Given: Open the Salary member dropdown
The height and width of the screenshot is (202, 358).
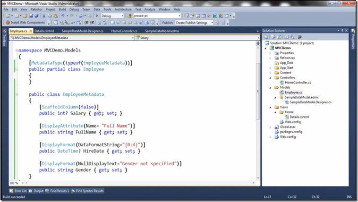Looking at the screenshot, I should click(x=258, y=38).
